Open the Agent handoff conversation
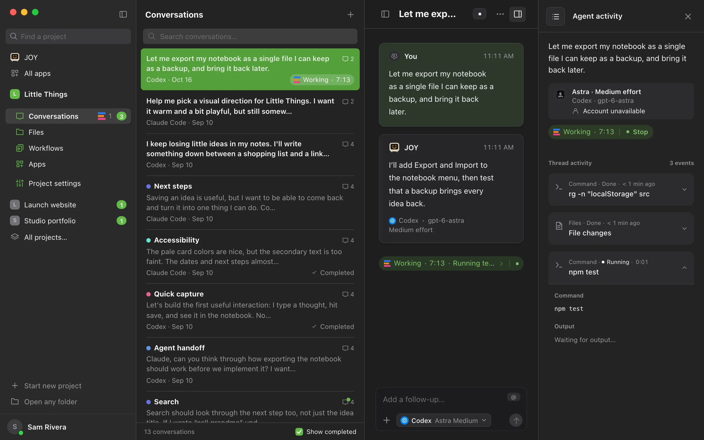This screenshot has height=440, width=704. 250,364
